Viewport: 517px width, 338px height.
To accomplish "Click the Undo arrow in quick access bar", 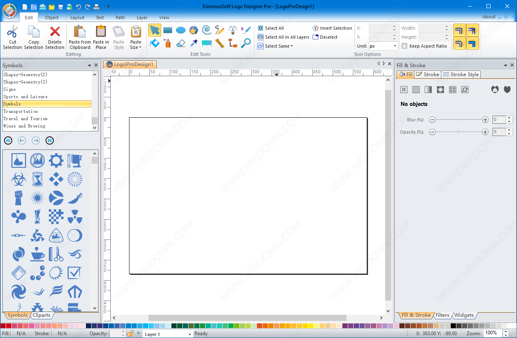I will tap(78, 7).
